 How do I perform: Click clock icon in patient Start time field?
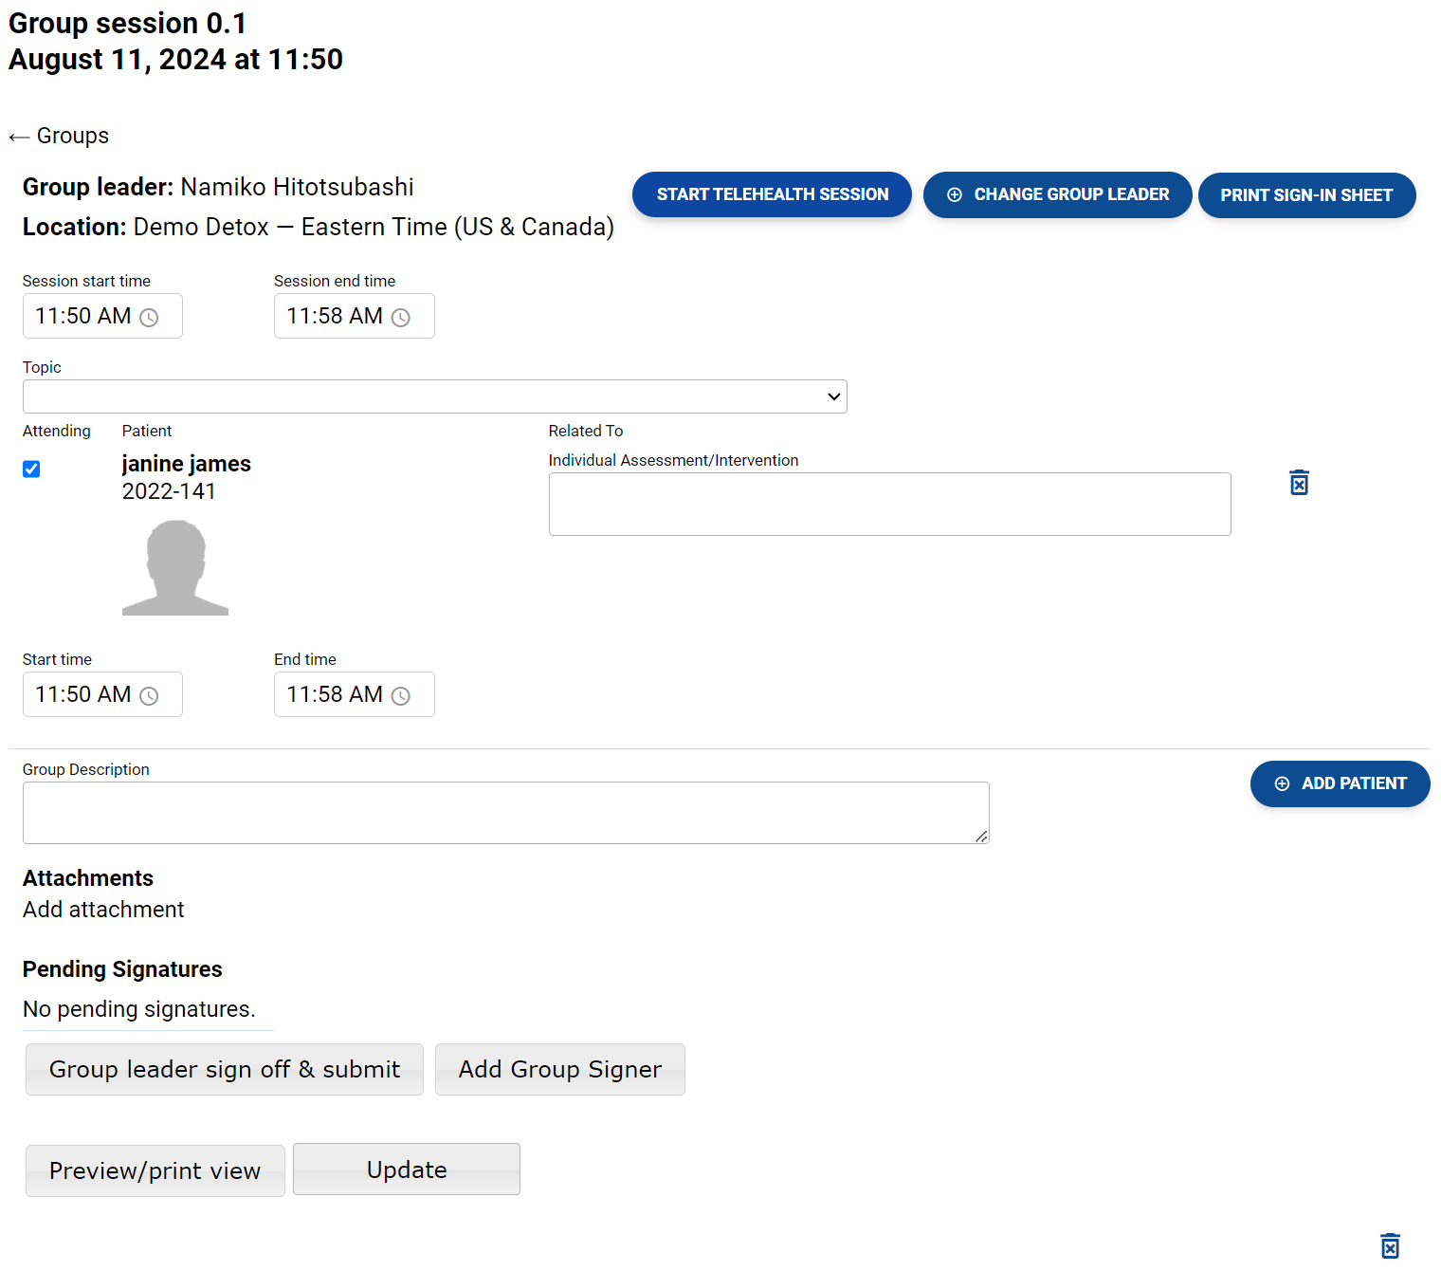(149, 696)
